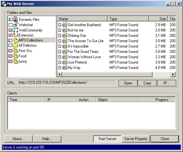183x152 pixels.
Task: Click the Webchat speech bubble icon
Action: (15, 25)
